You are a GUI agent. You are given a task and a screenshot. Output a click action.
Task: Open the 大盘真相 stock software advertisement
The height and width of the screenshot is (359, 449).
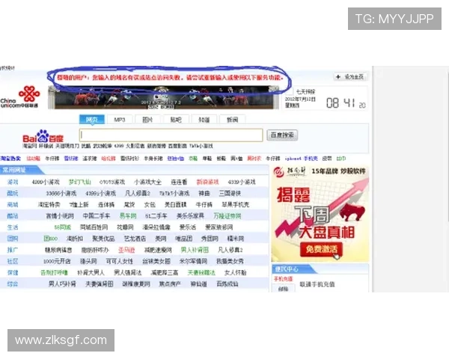[320, 214]
